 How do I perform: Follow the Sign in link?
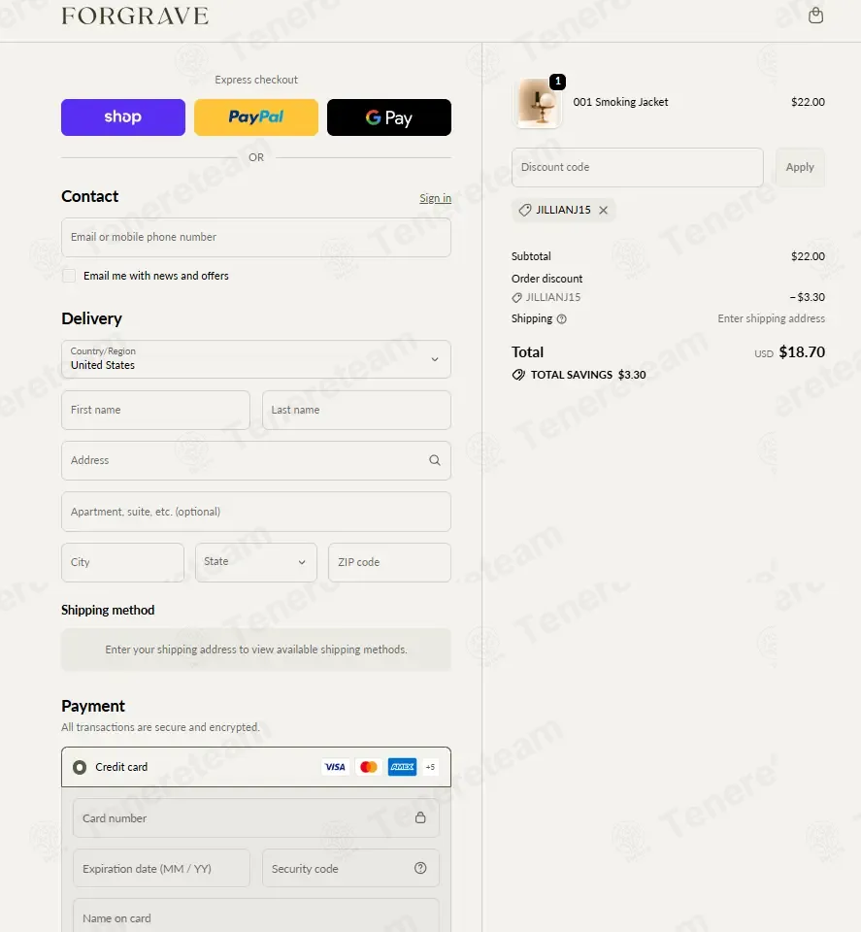point(435,198)
